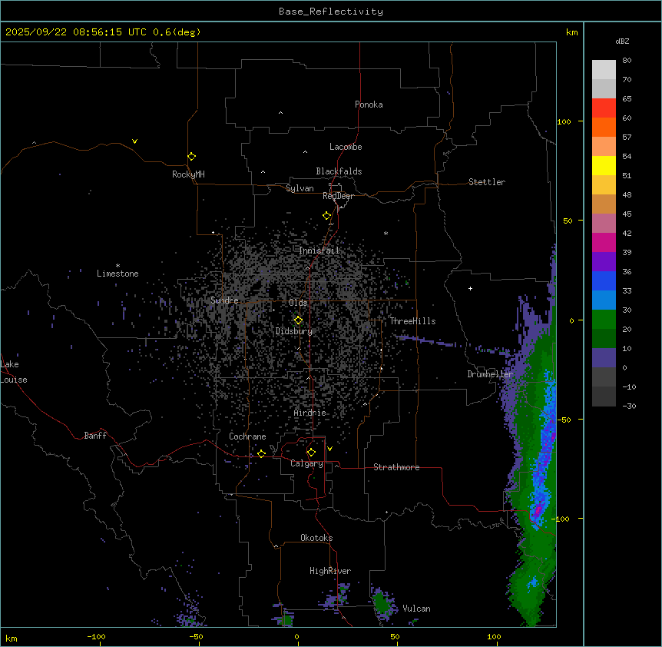Click the yellow diamond marker below RedDeer
Image resolution: width=662 pixels, height=647 pixels.
coord(326,215)
